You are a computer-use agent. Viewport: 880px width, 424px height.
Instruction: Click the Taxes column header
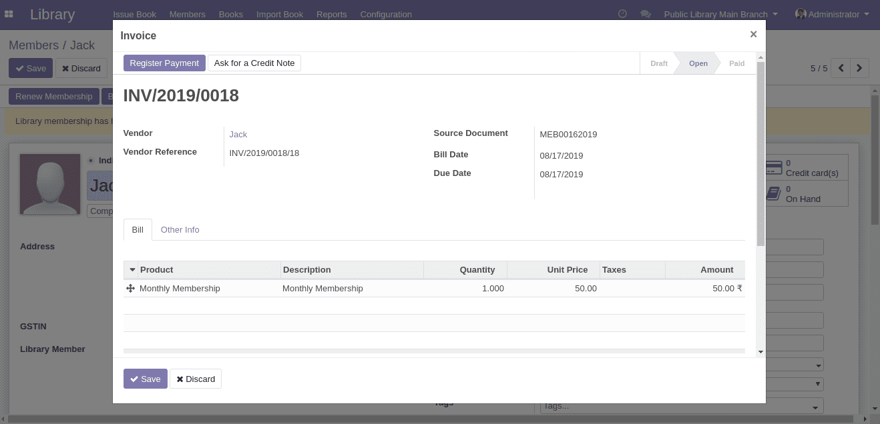pos(632,270)
